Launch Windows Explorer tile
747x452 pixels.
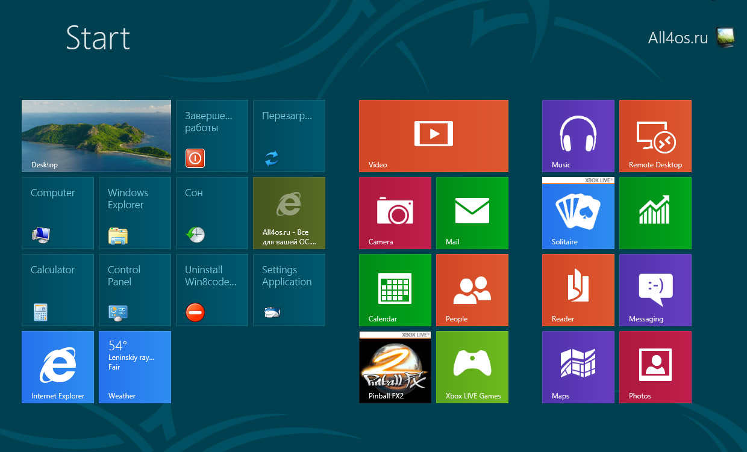coord(135,213)
